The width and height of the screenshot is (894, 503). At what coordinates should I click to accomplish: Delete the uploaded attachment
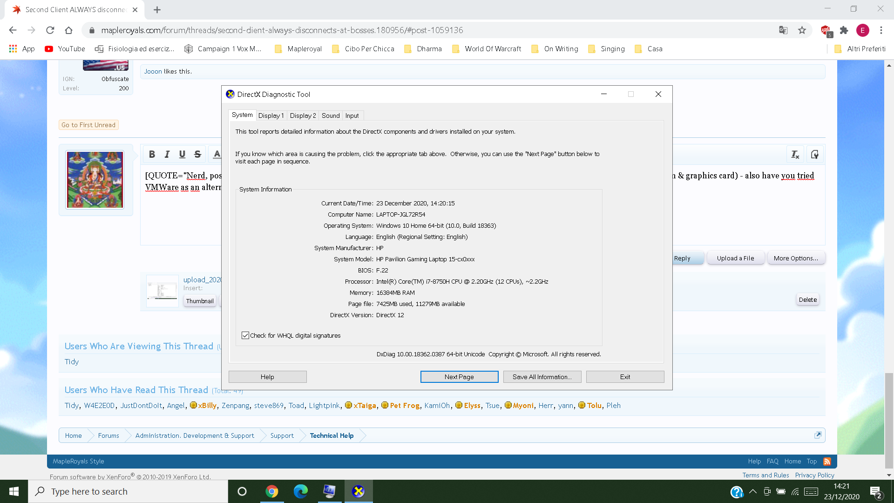tap(807, 299)
